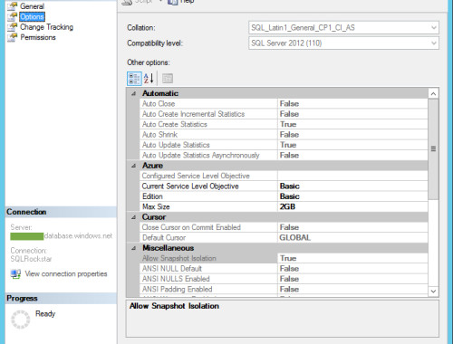
Task: Select the Auto Update Statistics row
Action: [284, 145]
